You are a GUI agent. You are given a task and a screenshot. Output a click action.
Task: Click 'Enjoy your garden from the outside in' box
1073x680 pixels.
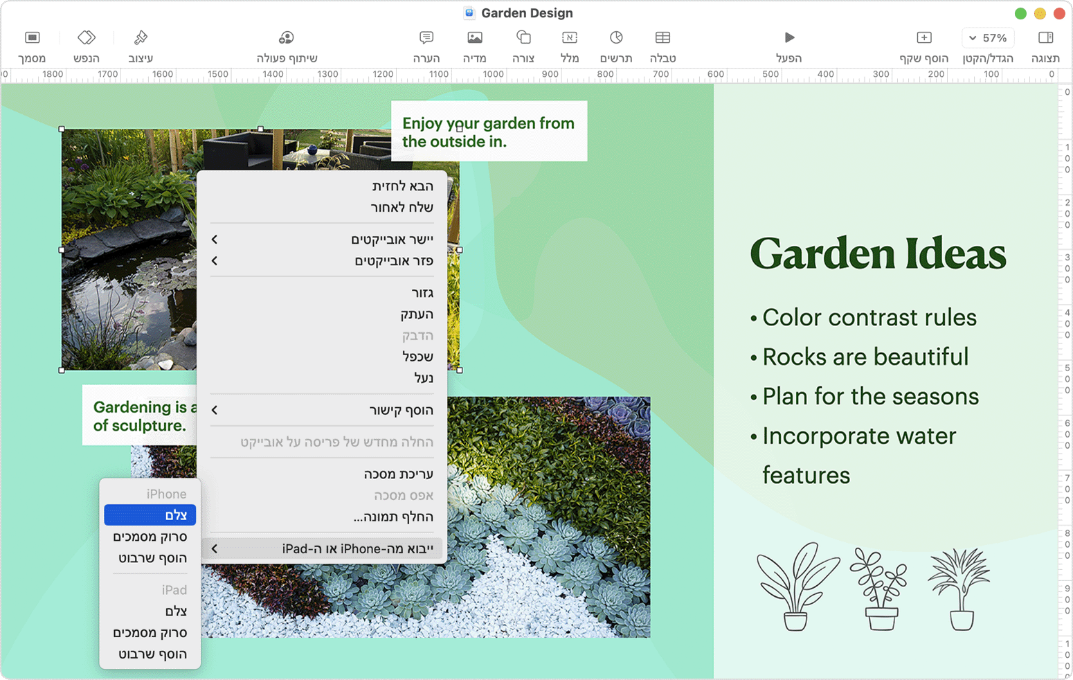point(489,132)
